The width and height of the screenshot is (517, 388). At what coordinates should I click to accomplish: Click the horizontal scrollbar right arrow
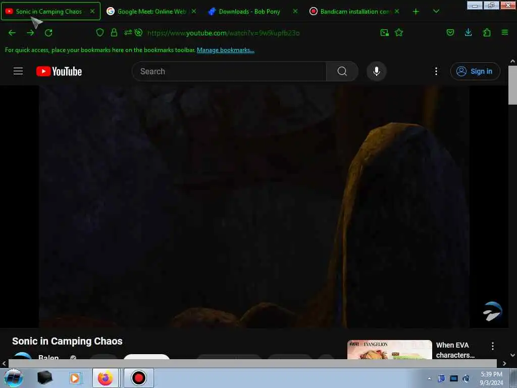pos(504,364)
